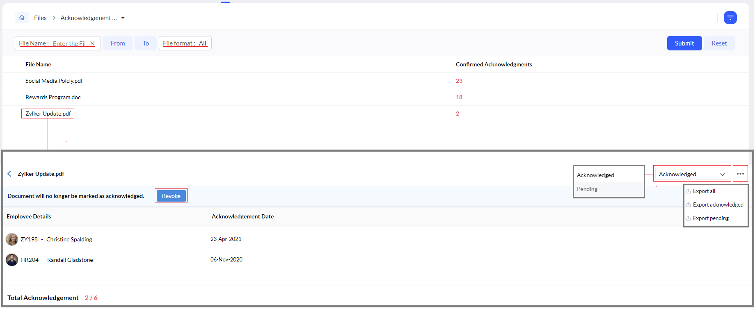
Task: Open Files in the breadcrumb
Action: pos(40,18)
